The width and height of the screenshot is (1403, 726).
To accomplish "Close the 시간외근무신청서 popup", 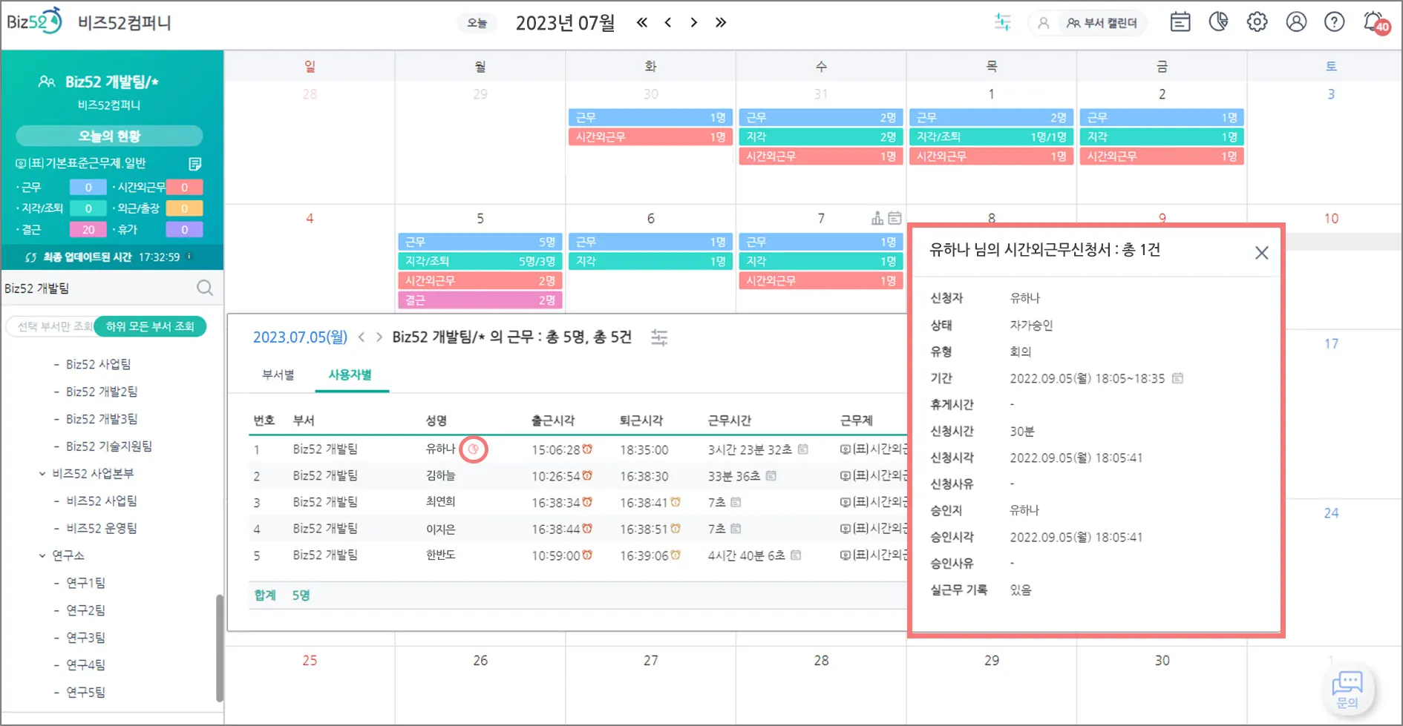I will pyautogui.click(x=1261, y=253).
